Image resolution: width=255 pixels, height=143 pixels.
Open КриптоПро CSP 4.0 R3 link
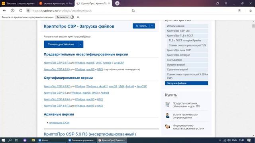click(57, 106)
